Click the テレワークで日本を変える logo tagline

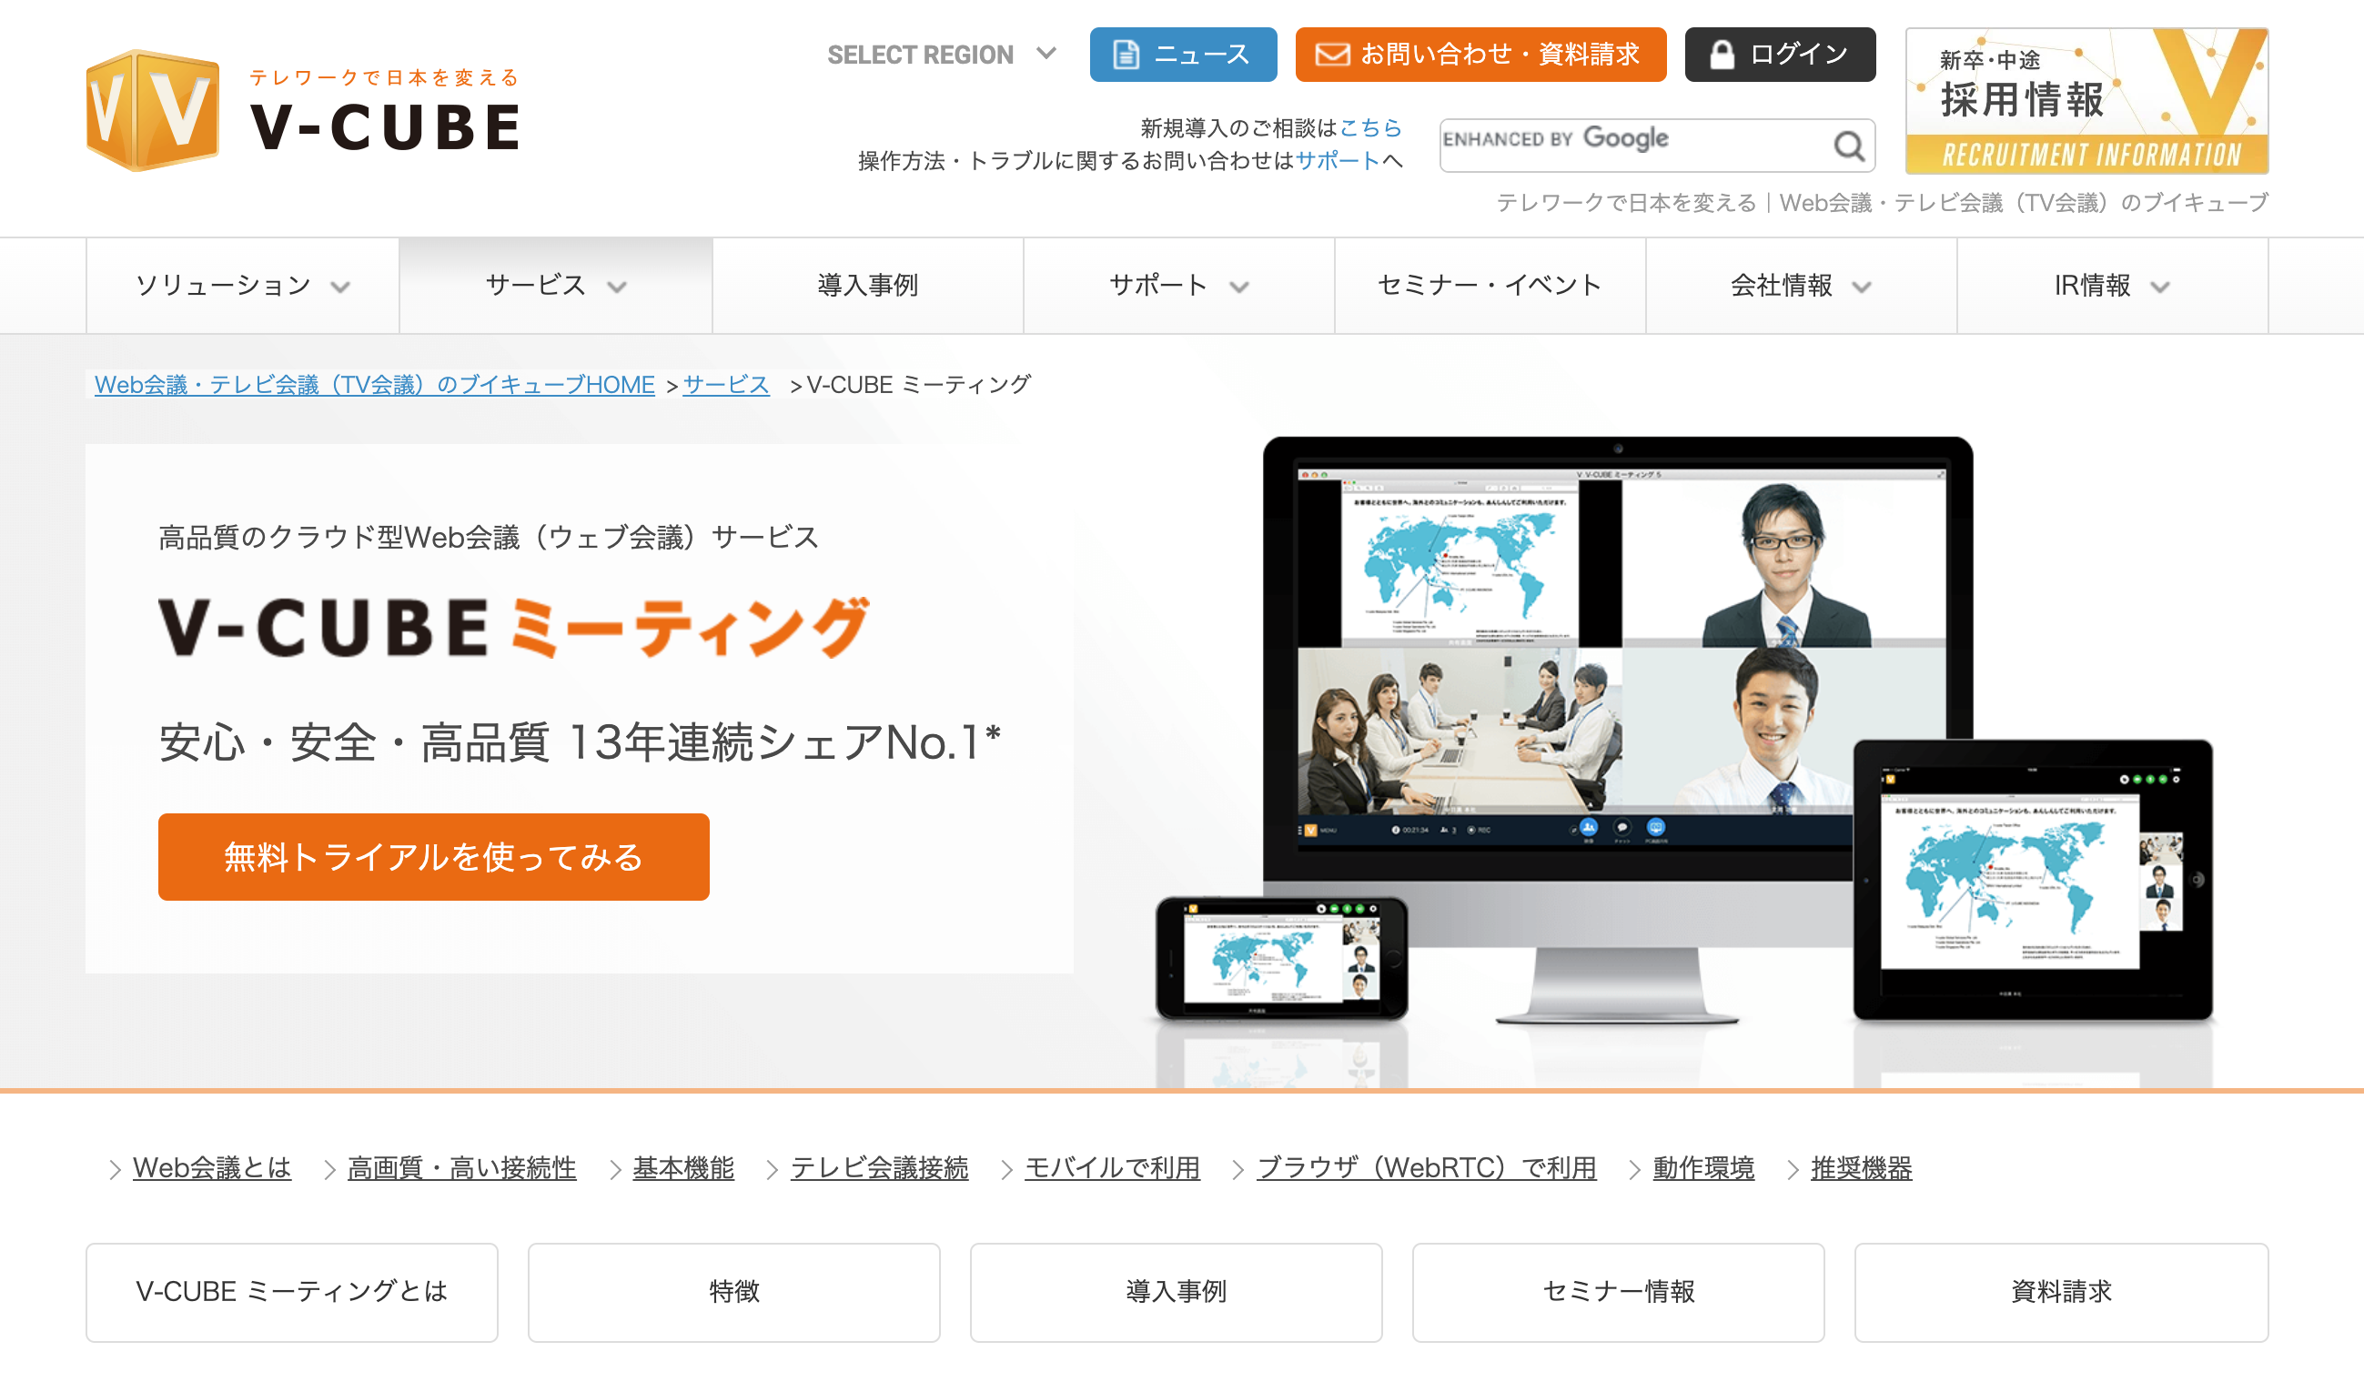tap(384, 77)
